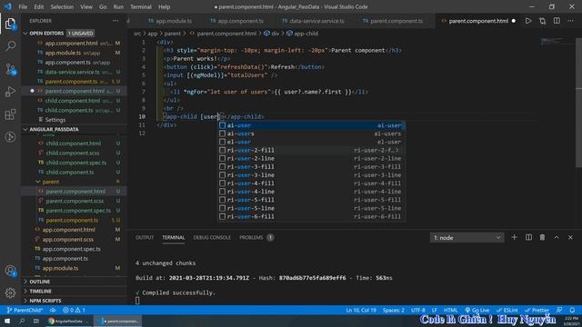The width and height of the screenshot is (582, 327).
Task: Open the Accounts menu icon
Action: [10, 271]
